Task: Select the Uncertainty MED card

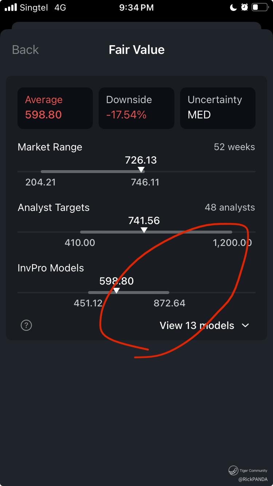Action: tap(218, 108)
